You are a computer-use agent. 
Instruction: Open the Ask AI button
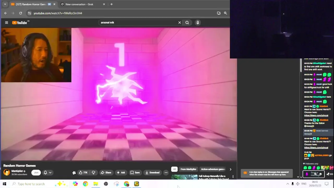[x=121, y=173]
